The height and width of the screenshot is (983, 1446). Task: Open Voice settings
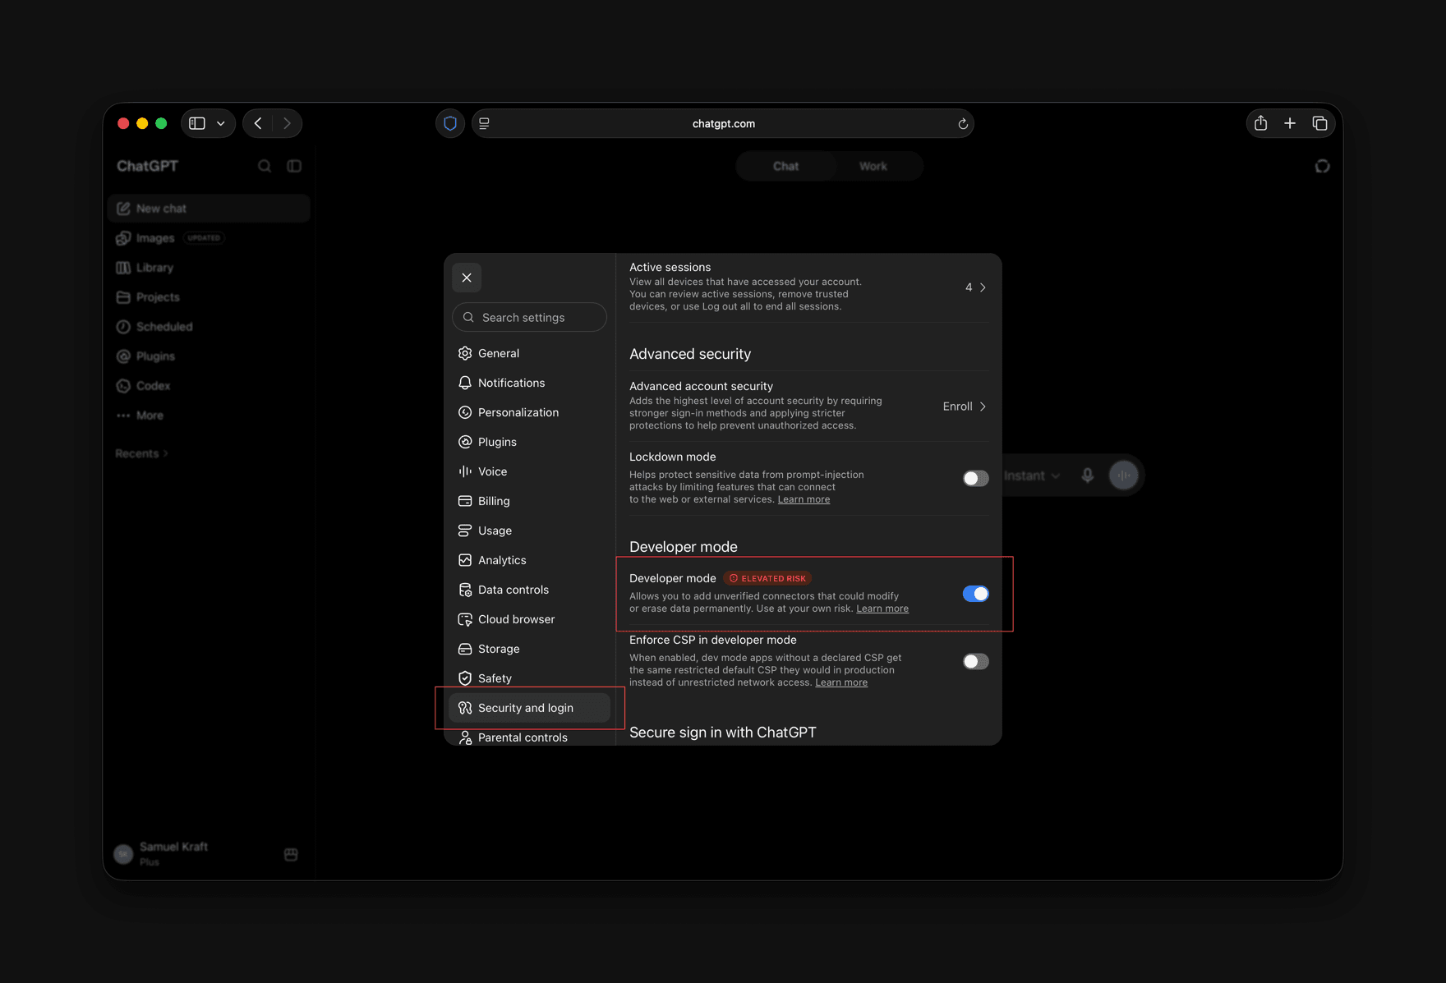tap(529, 471)
